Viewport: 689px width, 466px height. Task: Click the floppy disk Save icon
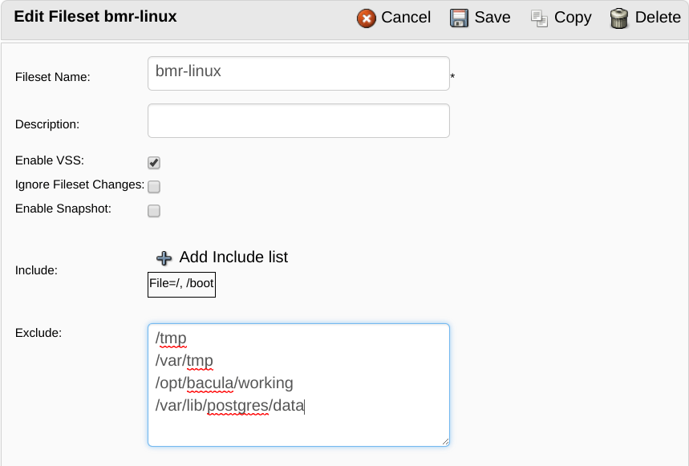pos(459,18)
